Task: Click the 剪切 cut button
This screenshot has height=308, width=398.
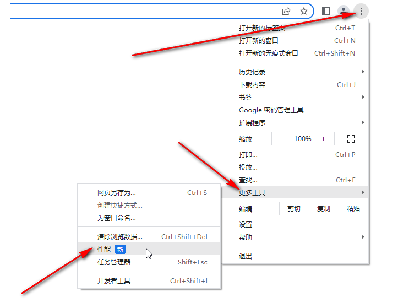Action: click(294, 209)
